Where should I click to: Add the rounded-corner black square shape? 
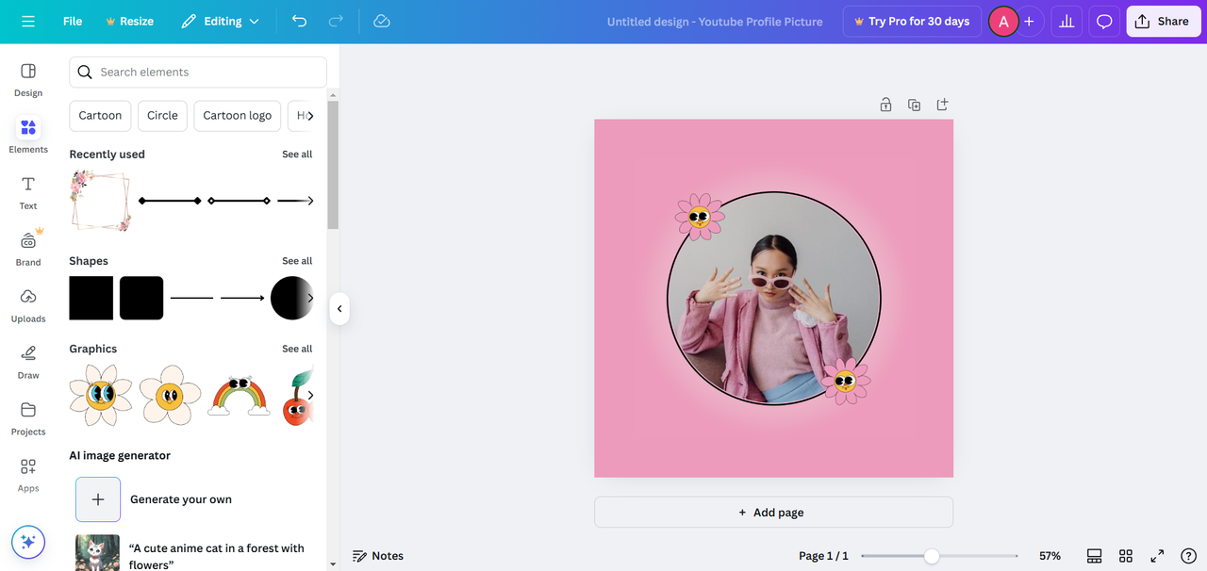pyautogui.click(x=141, y=298)
